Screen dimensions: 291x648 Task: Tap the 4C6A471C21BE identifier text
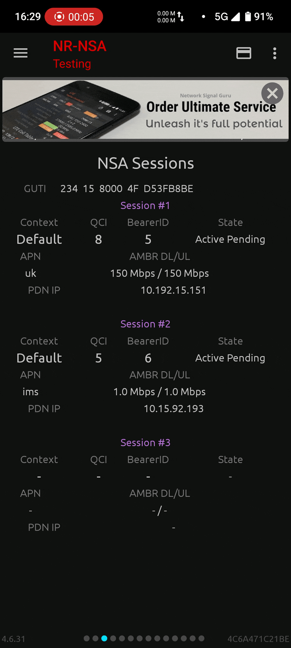point(258,639)
